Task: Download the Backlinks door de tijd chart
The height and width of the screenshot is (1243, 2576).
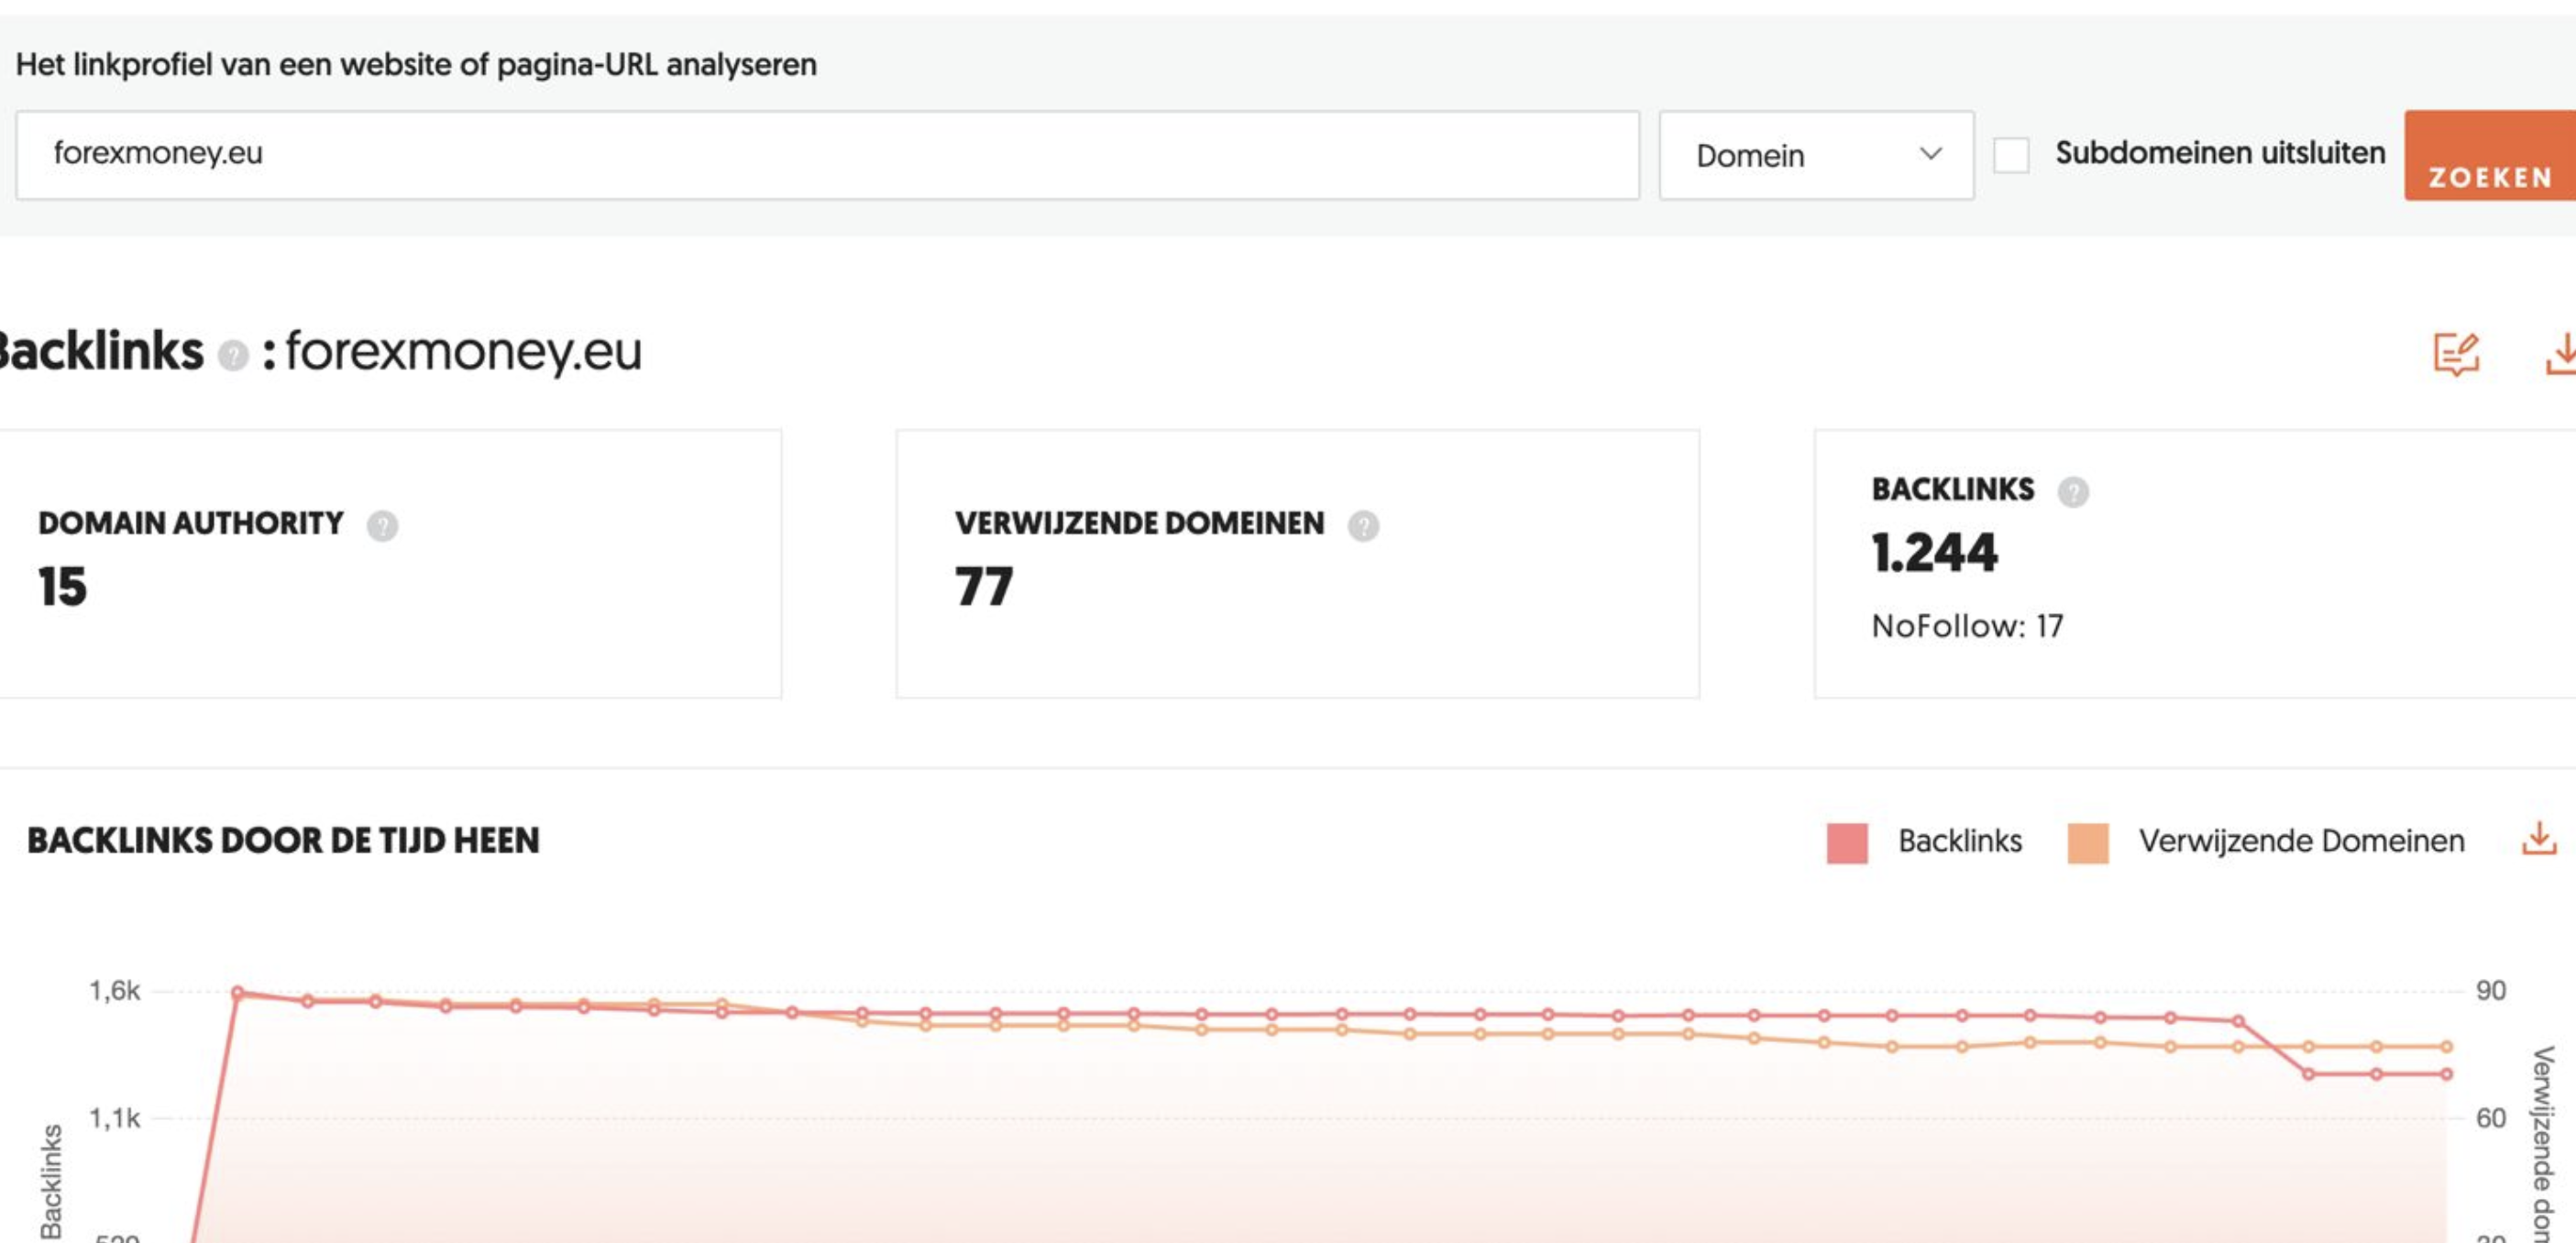Action: pyautogui.click(x=2539, y=839)
